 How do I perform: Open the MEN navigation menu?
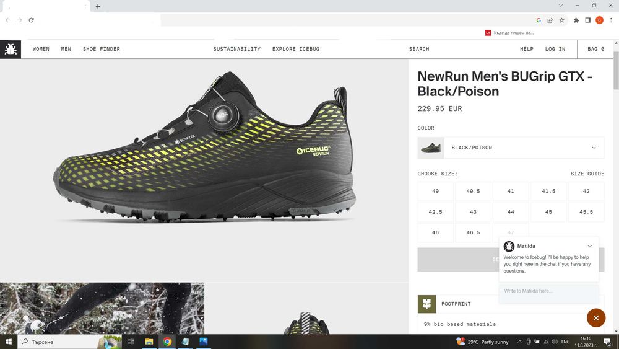pyautogui.click(x=66, y=49)
